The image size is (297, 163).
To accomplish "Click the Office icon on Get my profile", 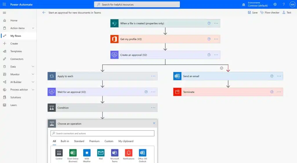I will pos(114,39).
